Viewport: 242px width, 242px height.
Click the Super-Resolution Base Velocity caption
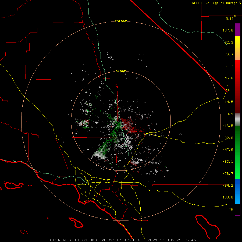pos(122,240)
